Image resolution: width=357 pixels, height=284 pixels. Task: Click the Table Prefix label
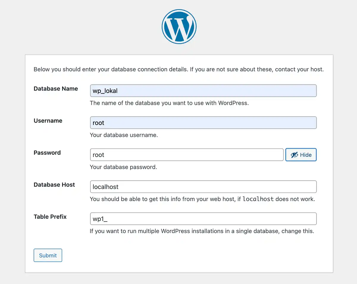click(50, 216)
